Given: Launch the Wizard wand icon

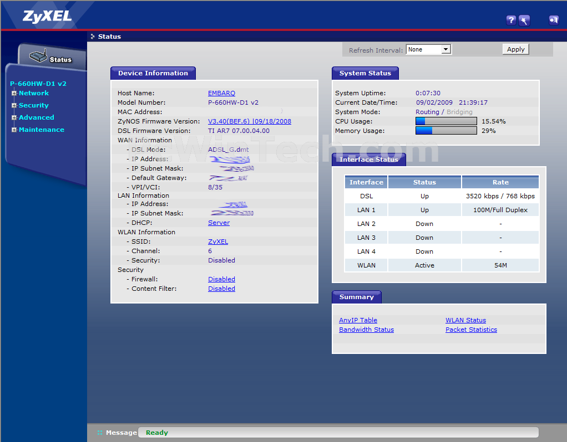Looking at the screenshot, I should point(524,20).
